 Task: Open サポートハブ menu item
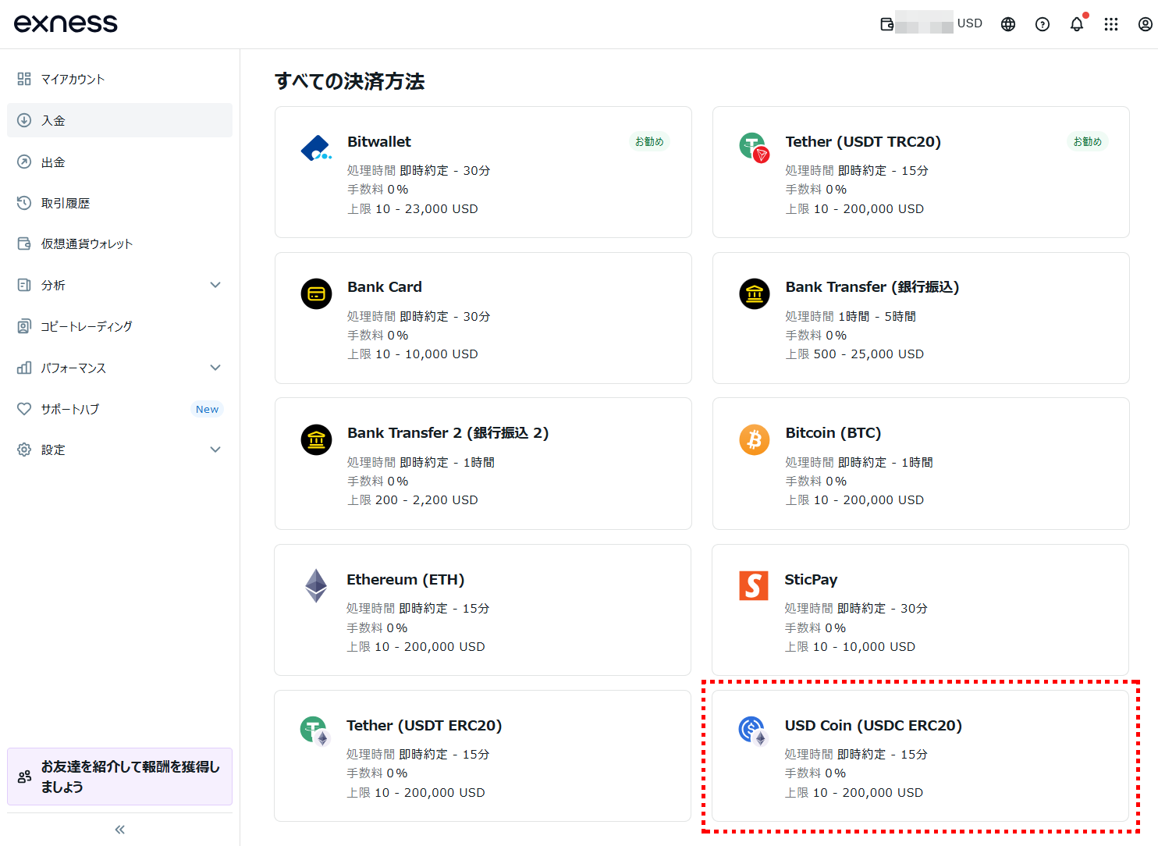click(x=119, y=409)
